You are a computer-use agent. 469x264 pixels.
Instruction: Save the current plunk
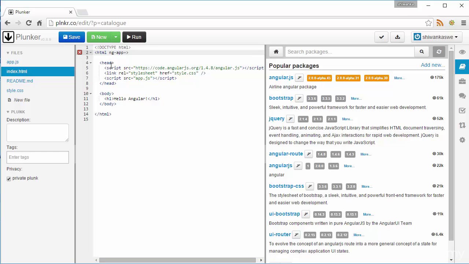coord(71,37)
